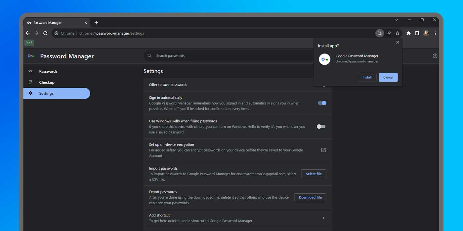Toggle Sign in automatically off

point(321,103)
